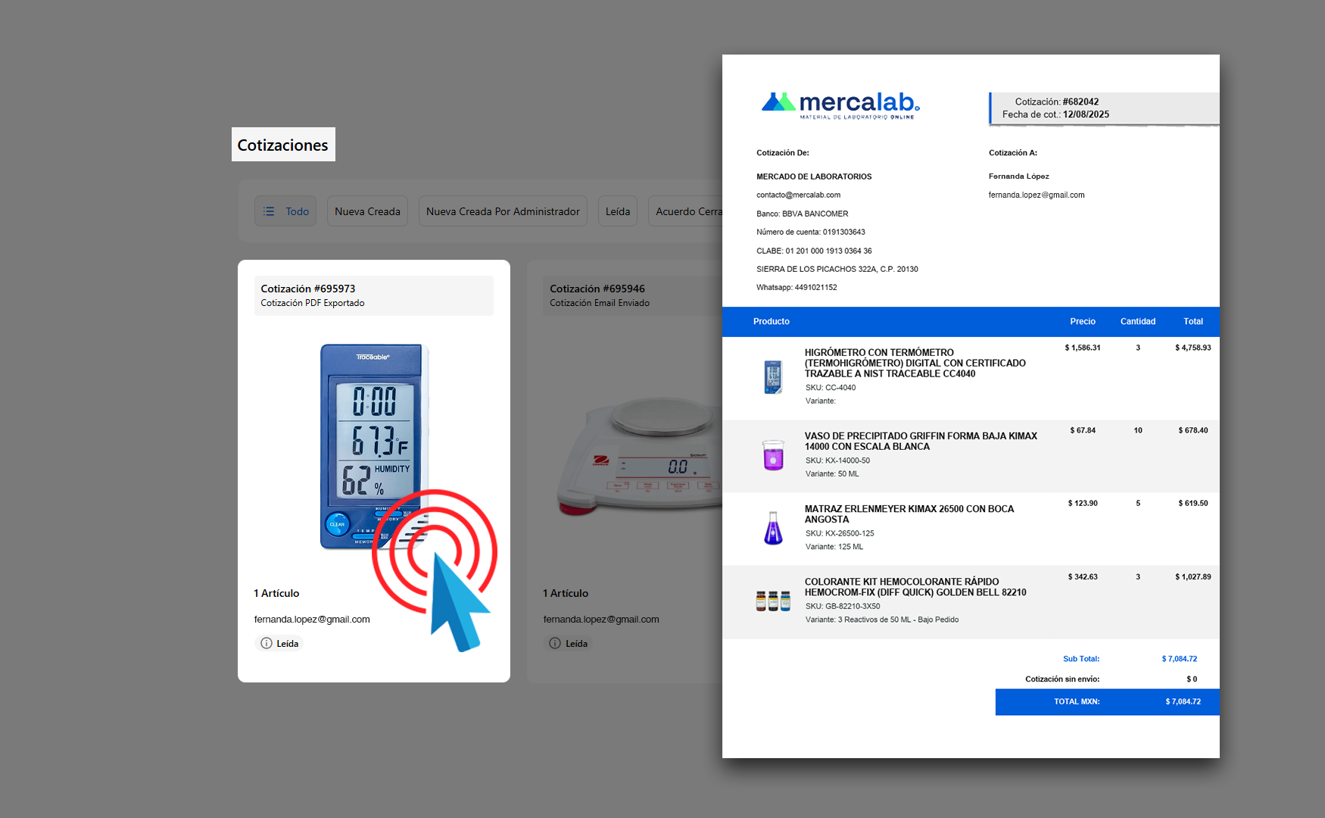Click the blue TOTAL MXN bar

click(1107, 701)
